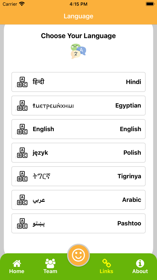Tap the orange smiley face button
Viewport: 157px width, 280px height.
[78, 255]
